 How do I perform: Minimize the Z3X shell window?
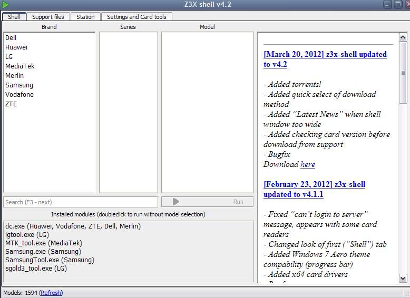click(387, 4)
